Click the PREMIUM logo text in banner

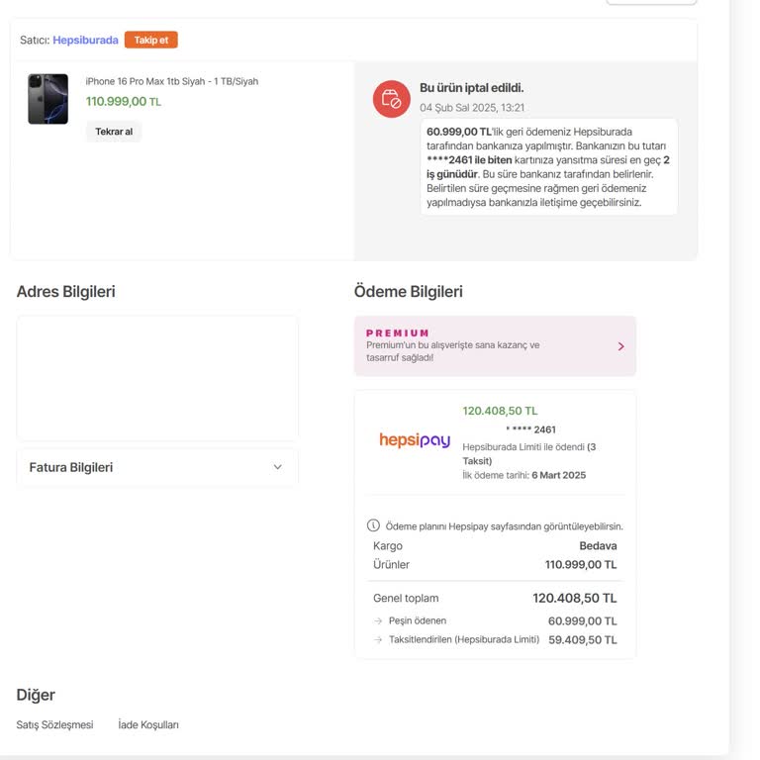[398, 333]
